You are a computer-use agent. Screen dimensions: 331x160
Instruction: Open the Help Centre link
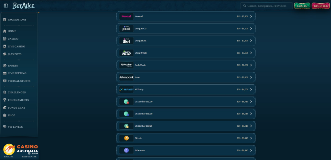[29, 157]
